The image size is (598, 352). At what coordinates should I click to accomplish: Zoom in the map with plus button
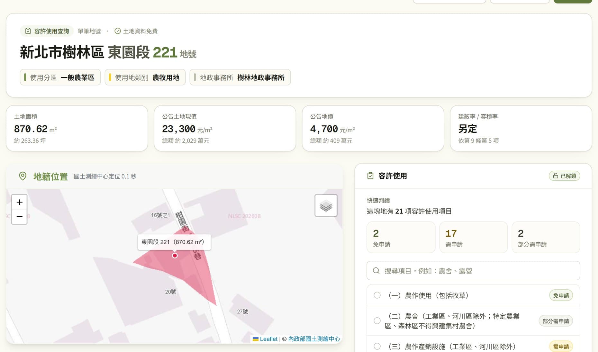(19, 202)
